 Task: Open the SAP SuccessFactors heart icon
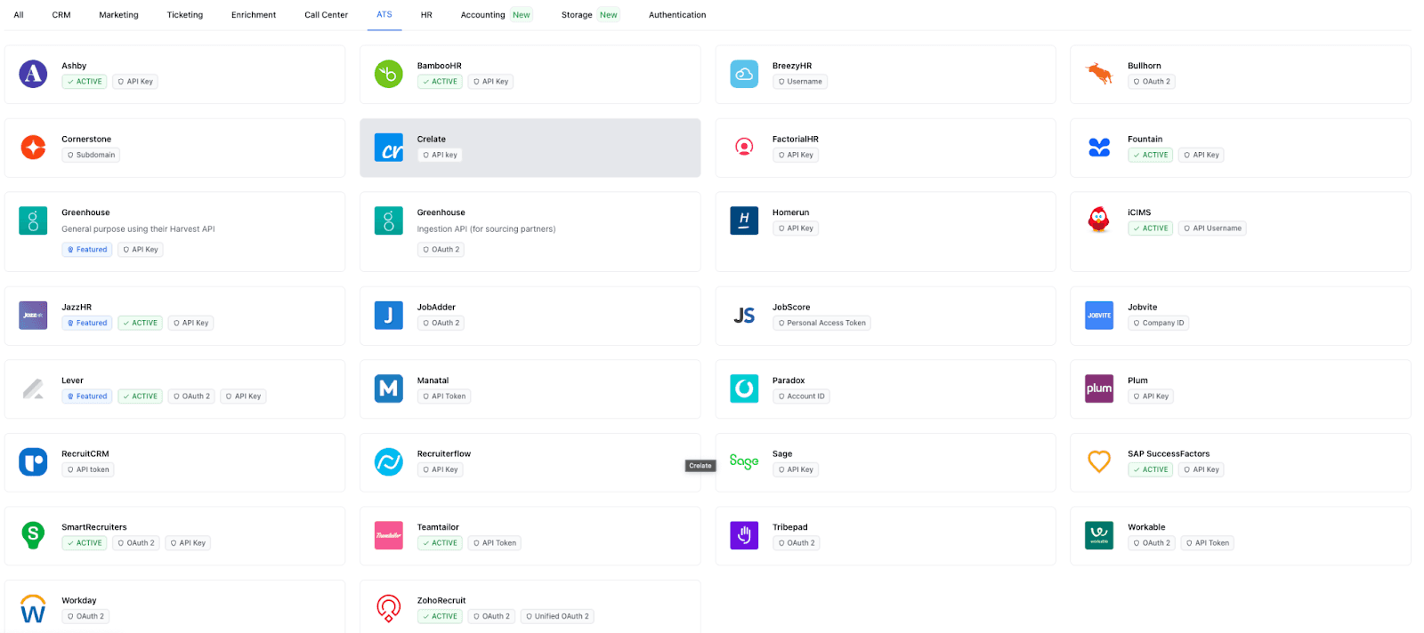click(x=1099, y=461)
